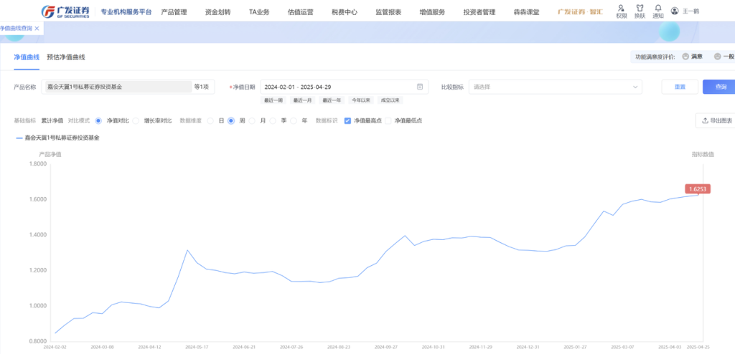Select the 月 data dimension radio
The image size is (735, 354).
253,120
